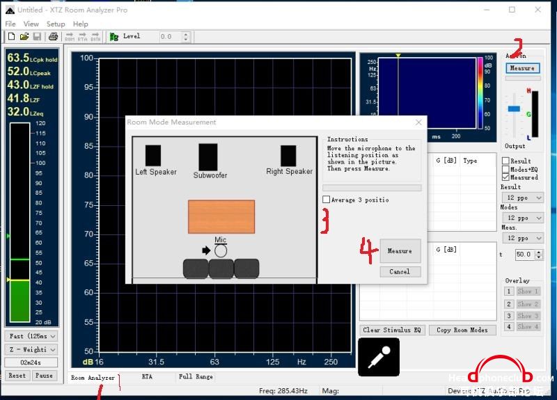Open the View menu
This screenshot has height=400, width=557.
point(31,24)
